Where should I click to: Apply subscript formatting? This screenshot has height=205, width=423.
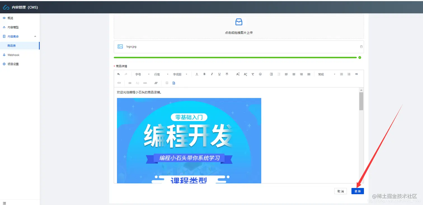(x=245, y=74)
